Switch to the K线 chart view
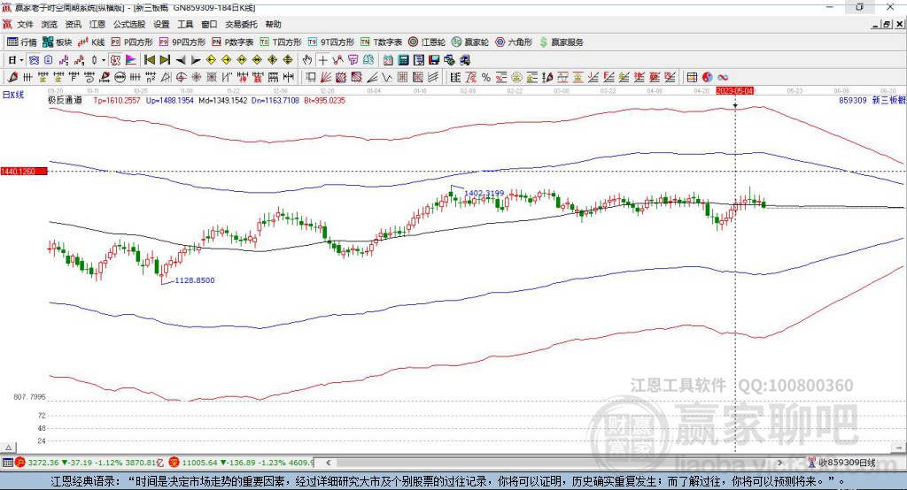Viewport: 907px width, 490px height. click(91, 42)
